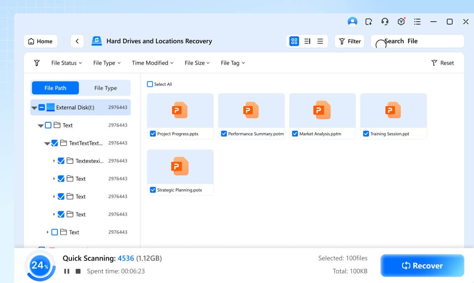Click the scanned file count 4536

pyautogui.click(x=126, y=258)
